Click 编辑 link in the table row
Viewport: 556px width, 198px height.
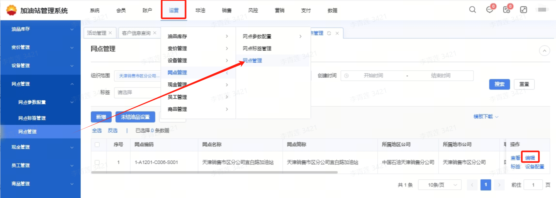(x=530, y=157)
